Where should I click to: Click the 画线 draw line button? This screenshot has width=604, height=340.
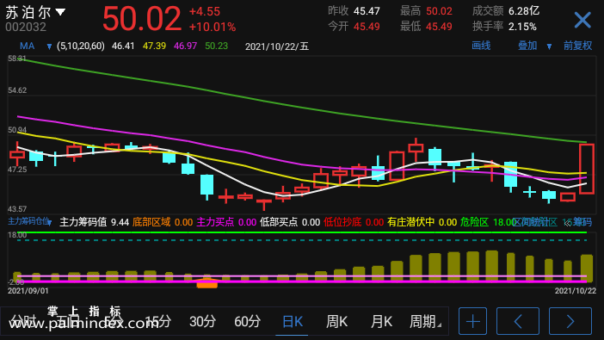point(481,46)
